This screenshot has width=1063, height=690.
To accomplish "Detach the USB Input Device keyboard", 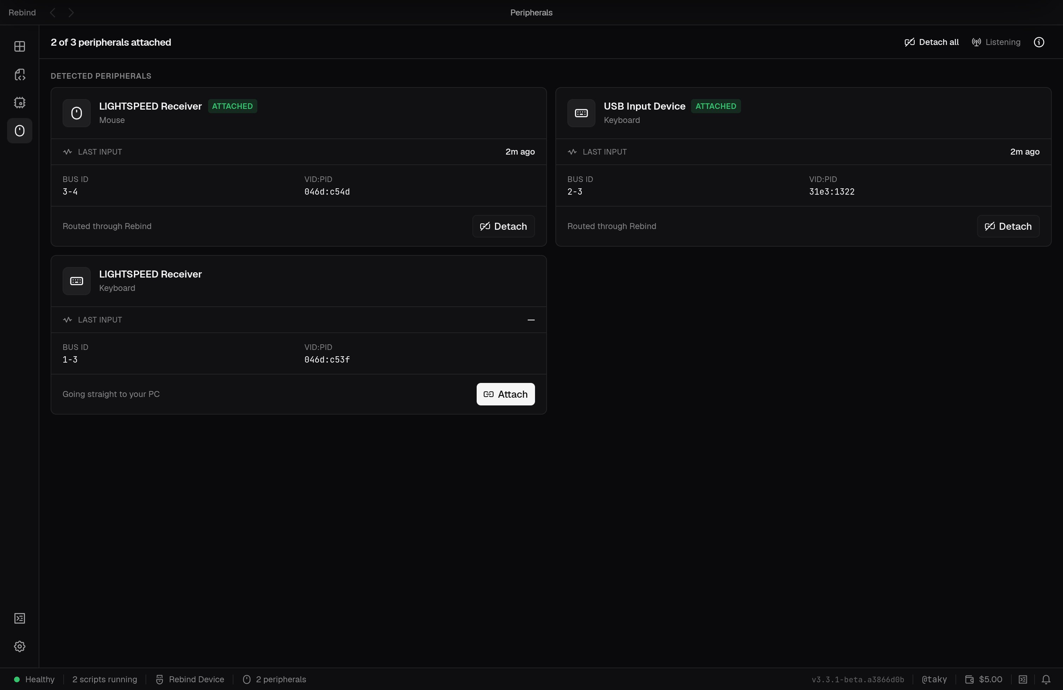I will (1008, 226).
